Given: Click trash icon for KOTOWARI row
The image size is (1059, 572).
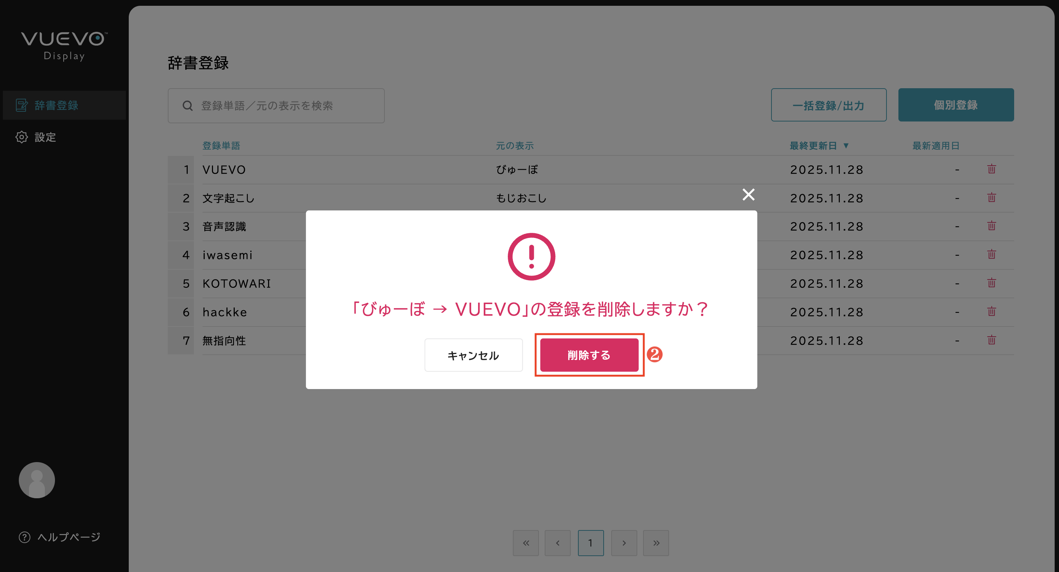Looking at the screenshot, I should click(x=991, y=283).
